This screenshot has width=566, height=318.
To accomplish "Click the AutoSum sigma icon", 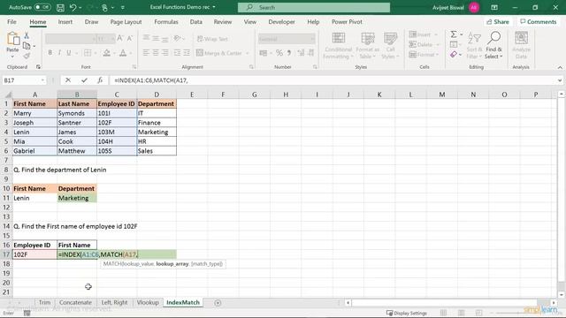I will coord(454,34).
